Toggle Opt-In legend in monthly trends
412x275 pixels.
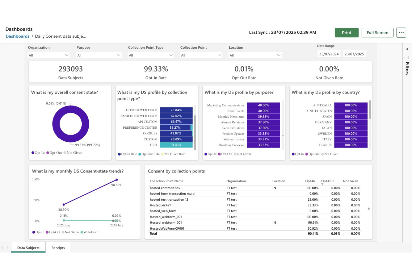[x=38, y=232]
